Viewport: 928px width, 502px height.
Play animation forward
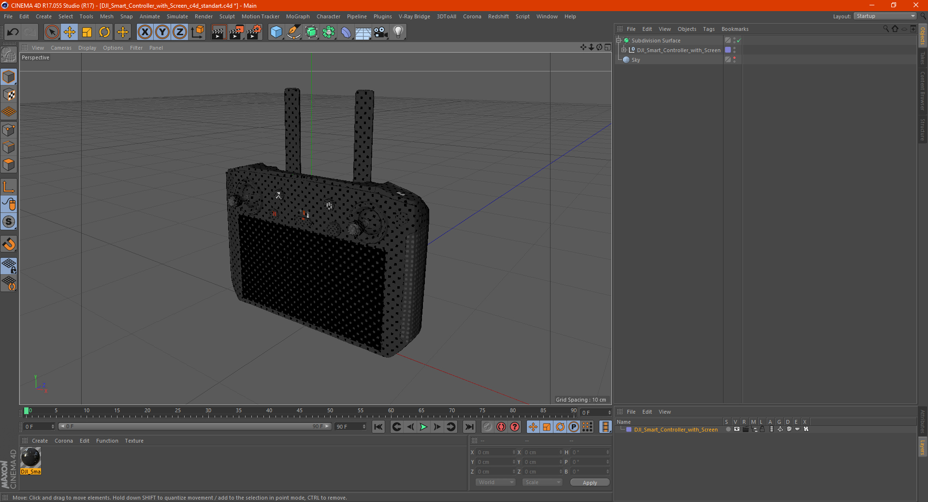pos(423,427)
